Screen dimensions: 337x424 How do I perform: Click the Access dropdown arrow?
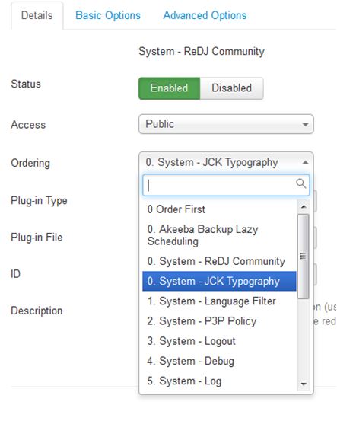point(305,124)
